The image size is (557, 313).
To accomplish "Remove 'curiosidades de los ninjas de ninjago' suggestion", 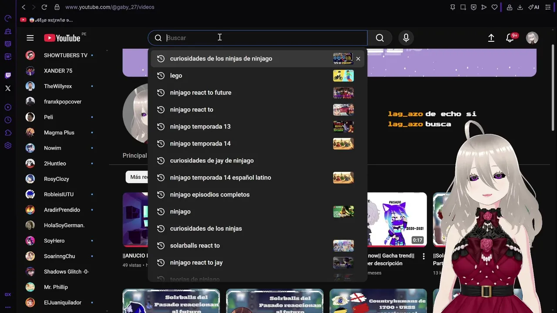I will click(x=358, y=59).
